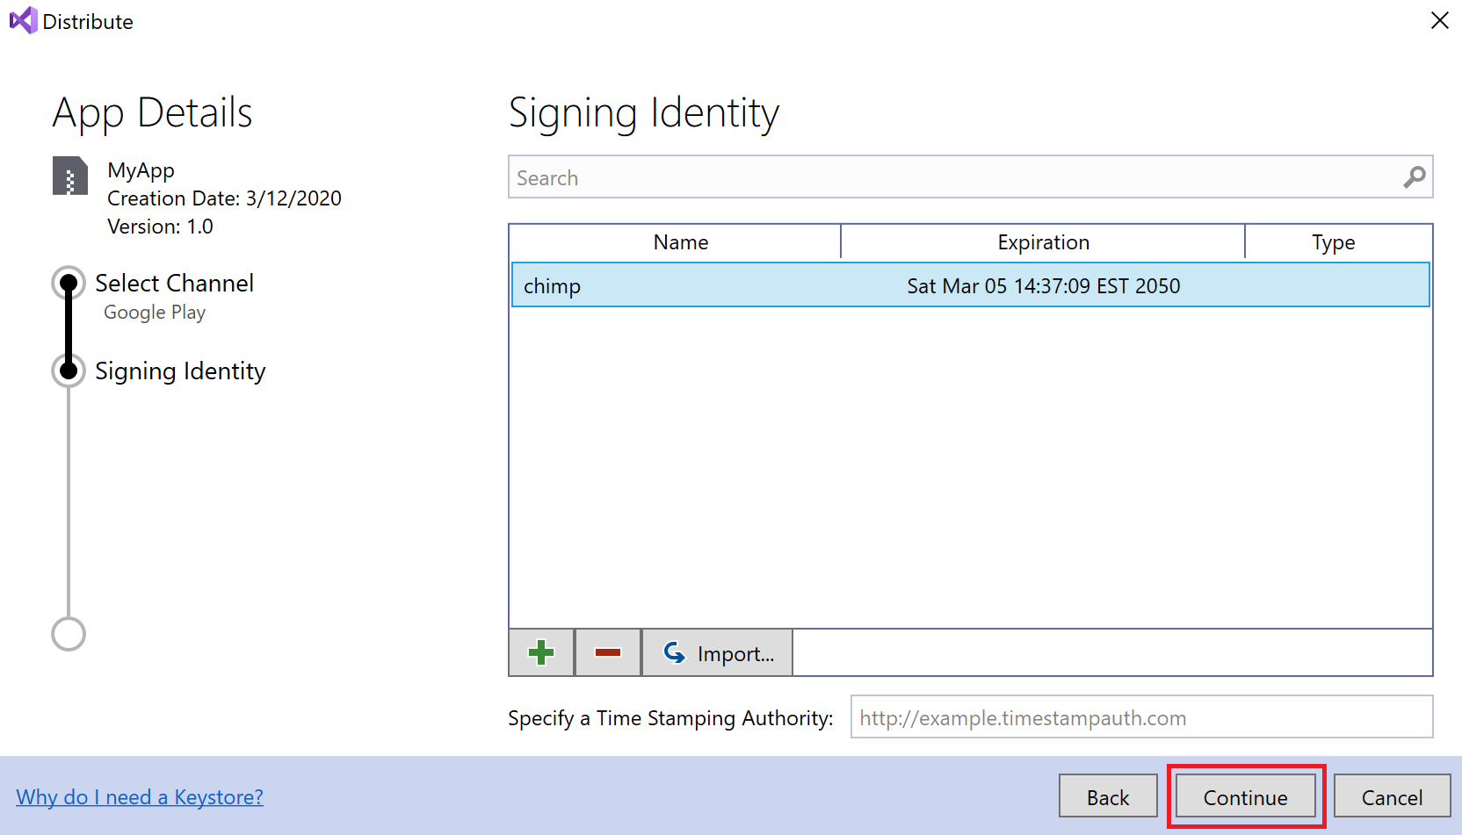Select the chimp signing identity row
The image size is (1462, 835).
(970, 285)
